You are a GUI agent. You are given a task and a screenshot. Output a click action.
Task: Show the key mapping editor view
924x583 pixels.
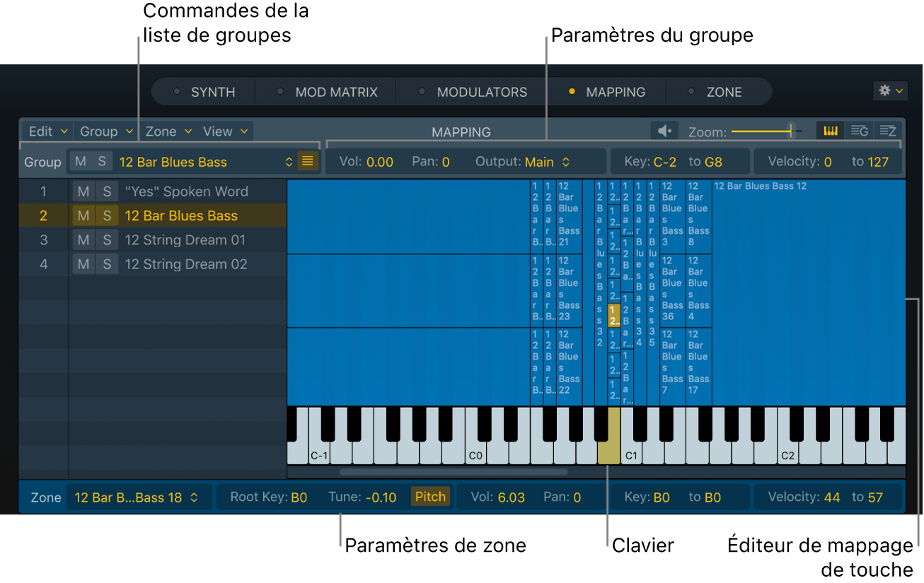click(x=831, y=131)
